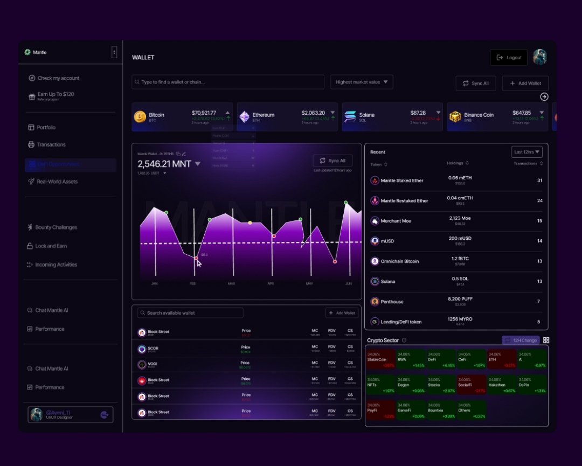Click the mUSD token icon
This screenshot has width=582, height=466.
375,241
